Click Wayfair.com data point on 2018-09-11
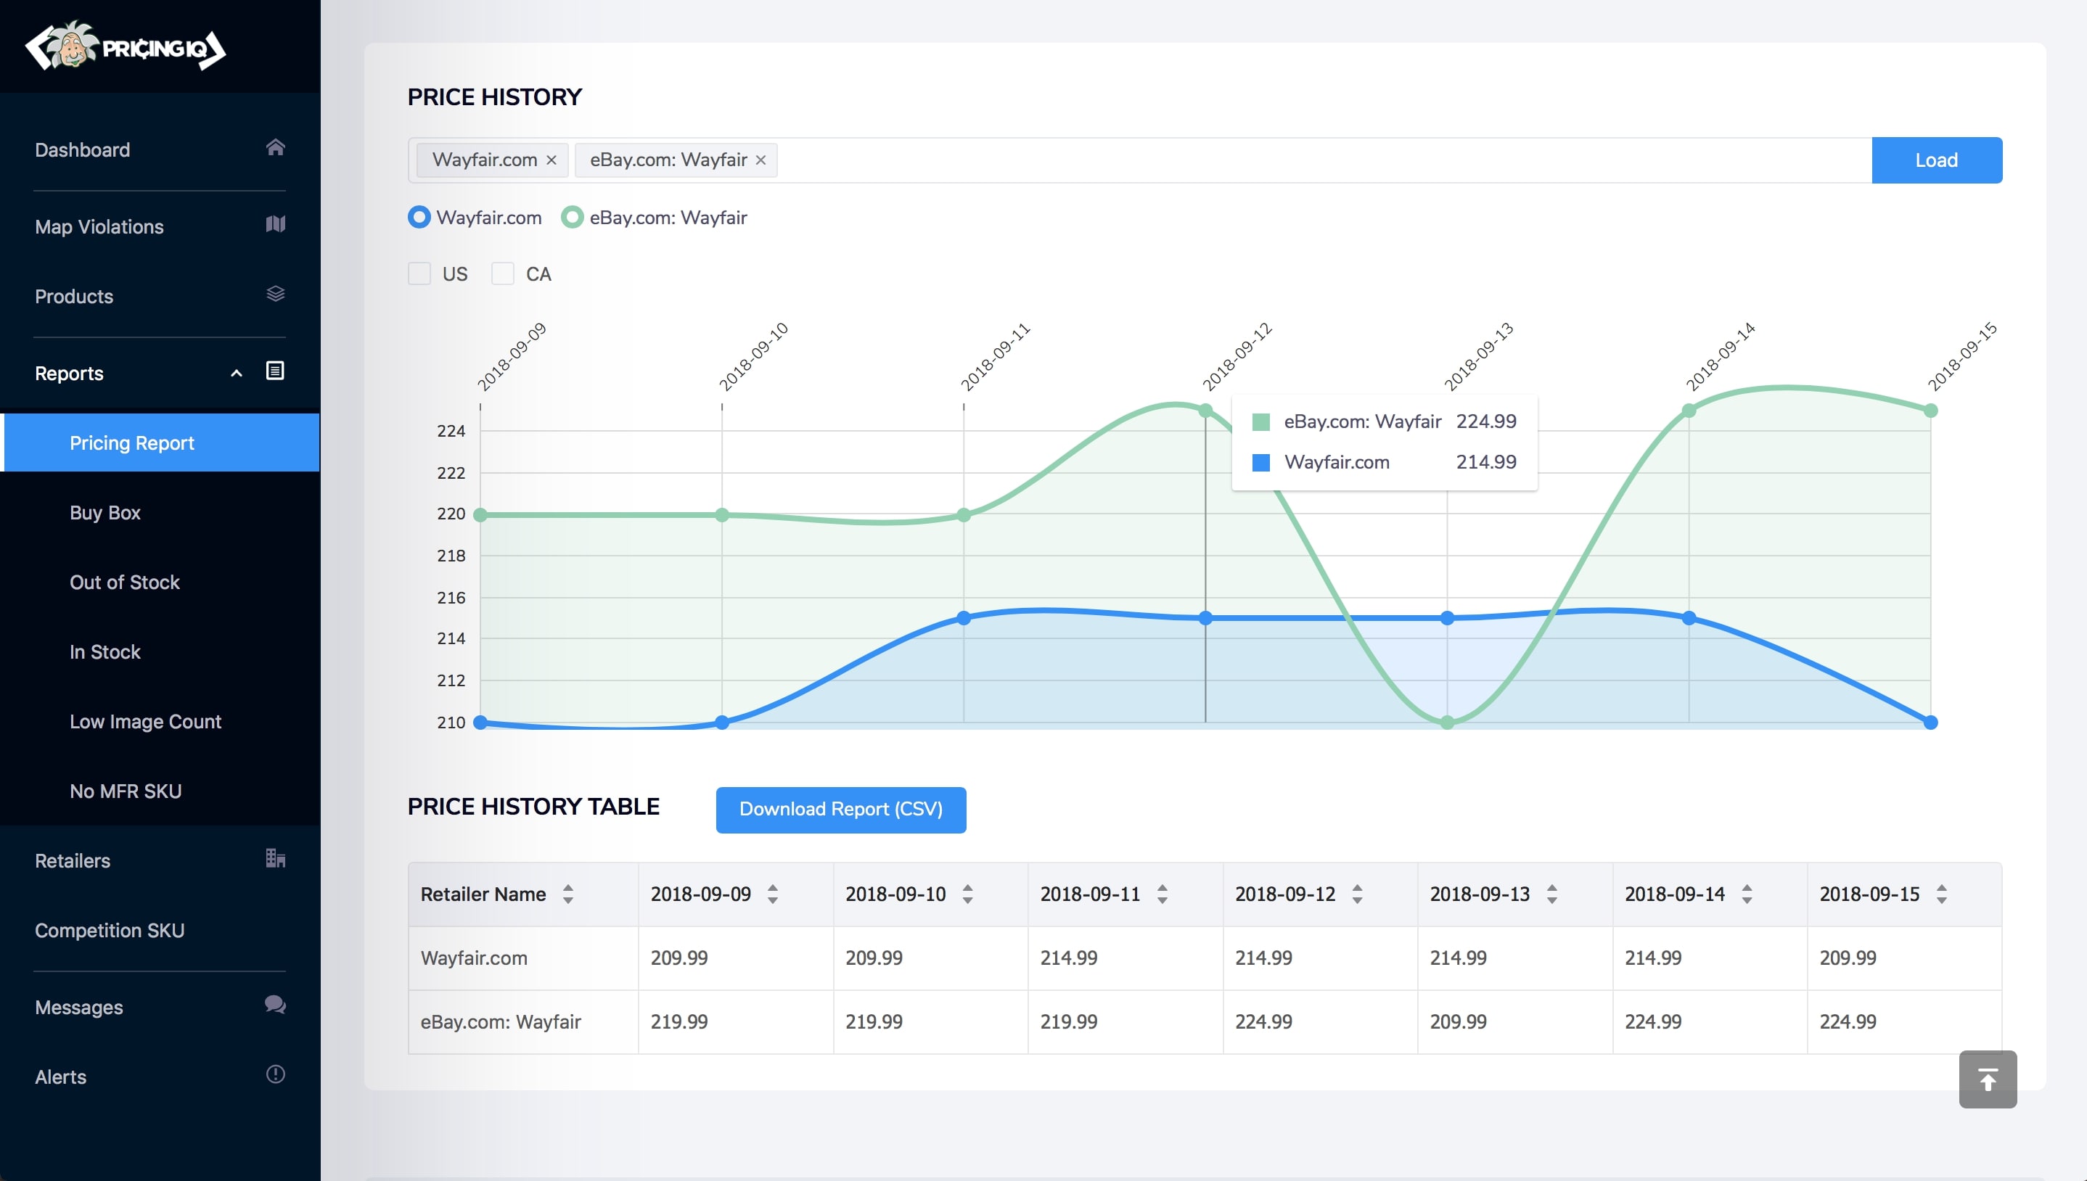 pyautogui.click(x=964, y=618)
